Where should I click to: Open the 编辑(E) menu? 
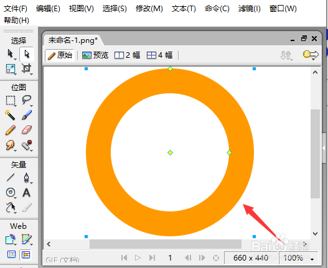(48, 9)
